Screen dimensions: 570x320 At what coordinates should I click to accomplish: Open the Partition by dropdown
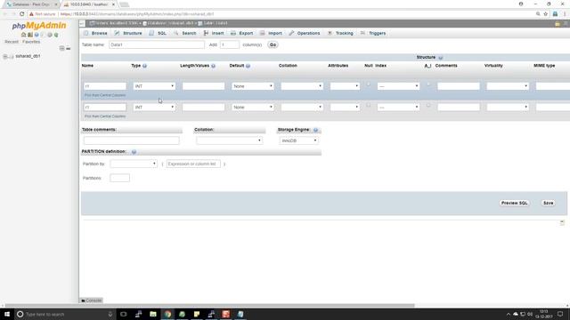[134, 164]
